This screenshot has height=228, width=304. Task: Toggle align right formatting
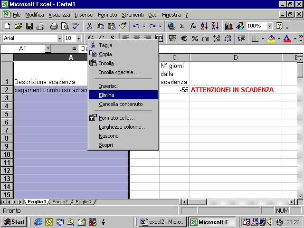[148, 37]
